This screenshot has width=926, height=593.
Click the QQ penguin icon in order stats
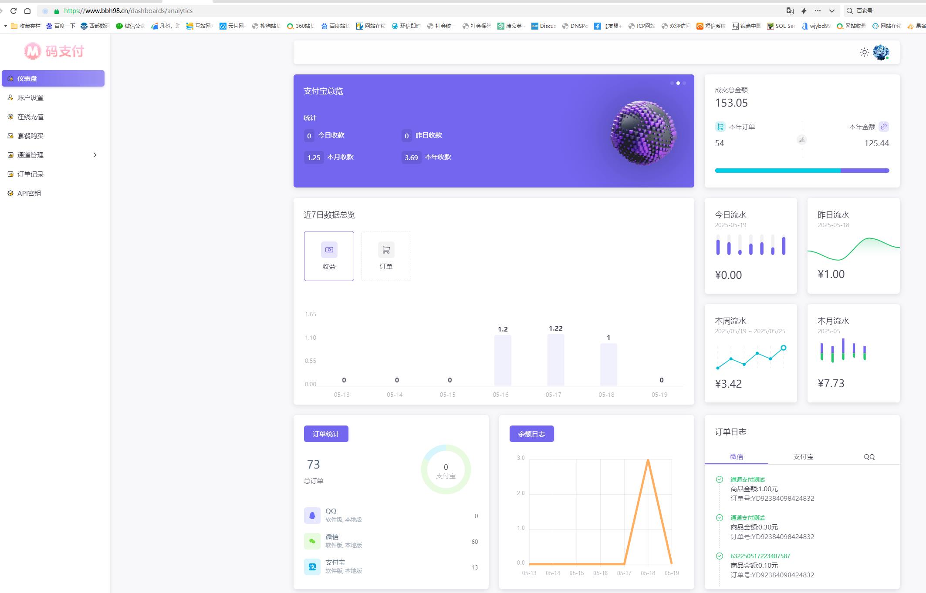[x=312, y=516]
